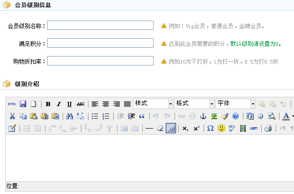The height and width of the screenshot is (194, 294).
Task: Center align text
Action: click(x=106, y=104)
